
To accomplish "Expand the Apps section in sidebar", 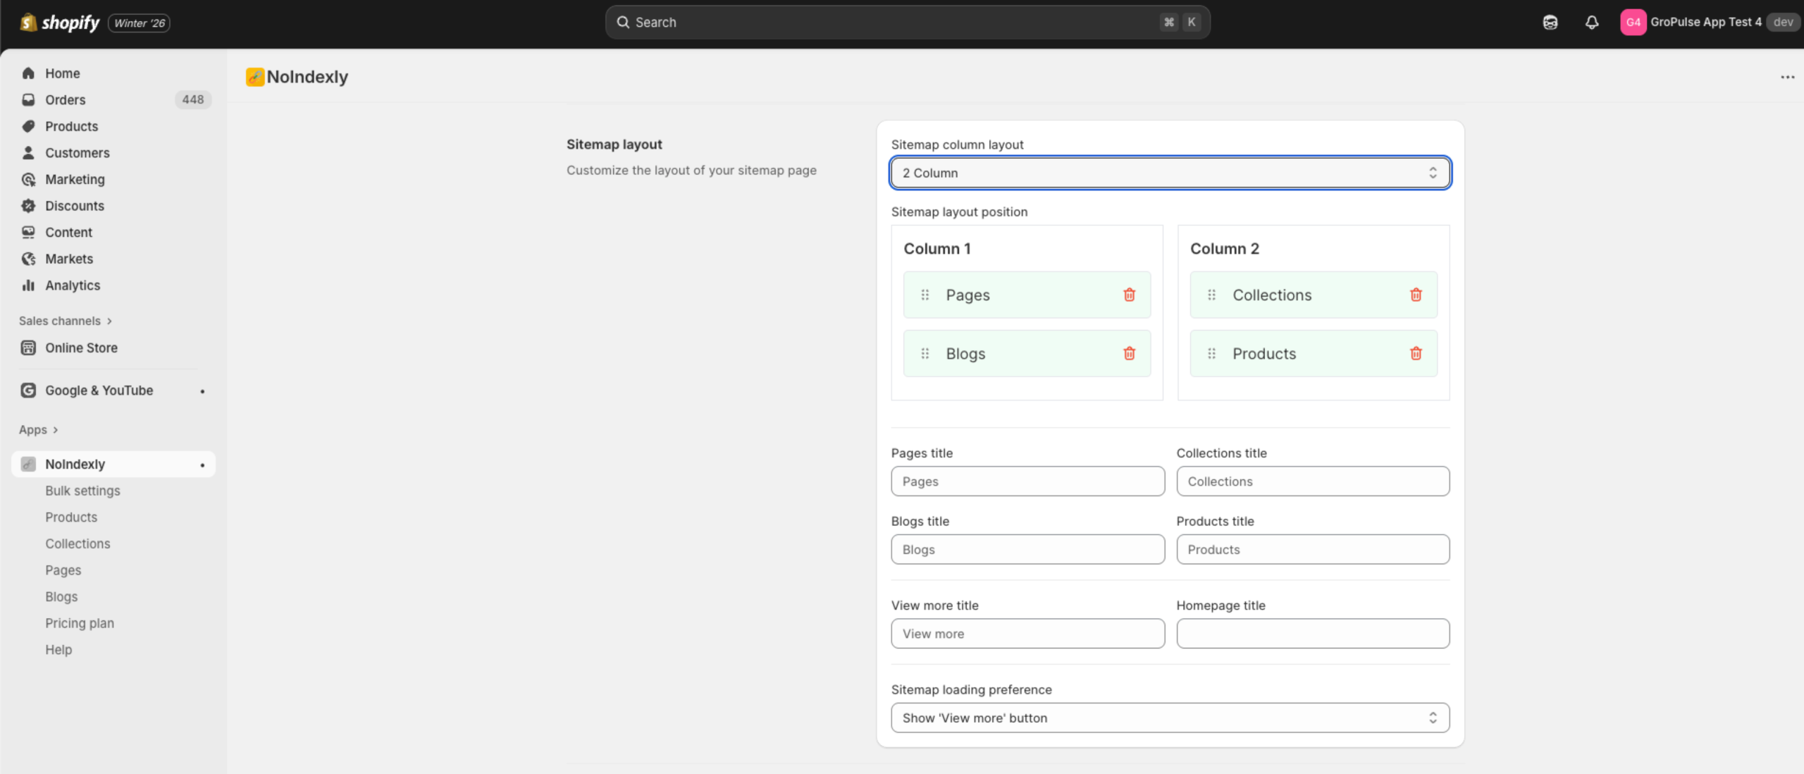I will coord(38,429).
